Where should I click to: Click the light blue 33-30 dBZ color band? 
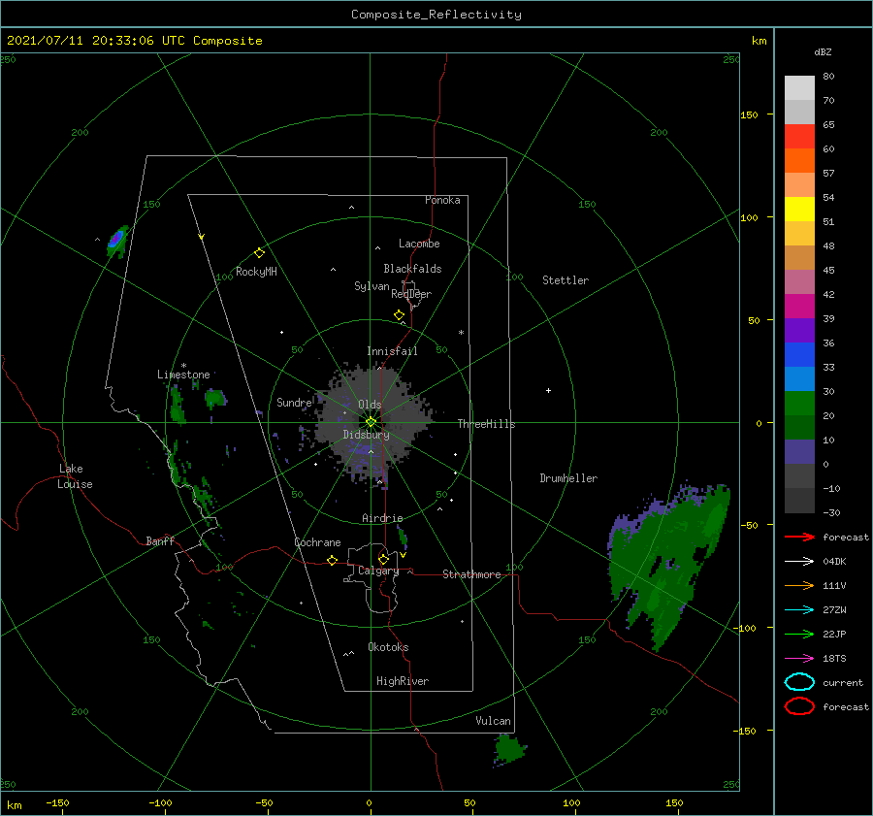799,378
